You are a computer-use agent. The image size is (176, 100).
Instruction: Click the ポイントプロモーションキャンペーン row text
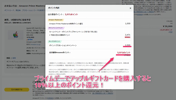(63, 45)
